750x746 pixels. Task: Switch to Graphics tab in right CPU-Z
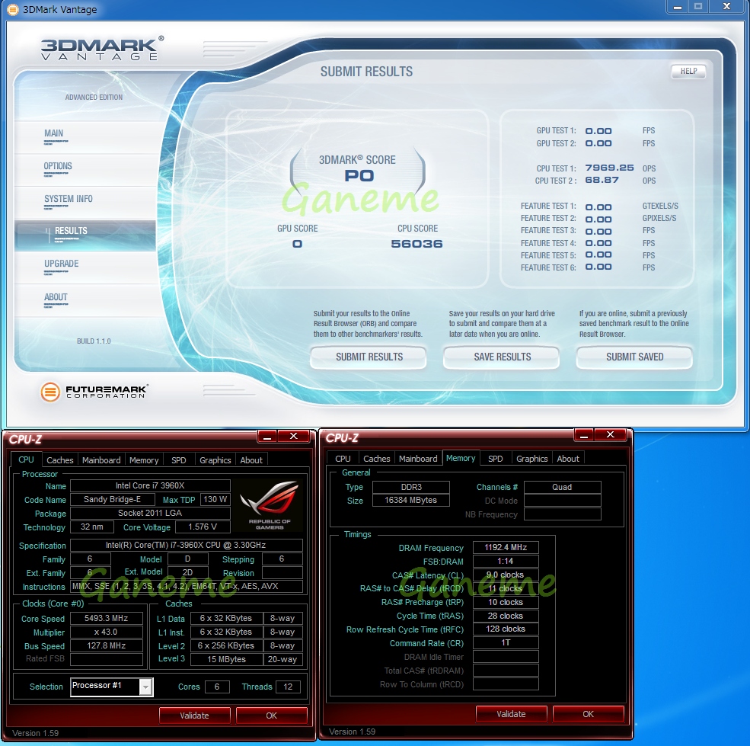click(532, 459)
